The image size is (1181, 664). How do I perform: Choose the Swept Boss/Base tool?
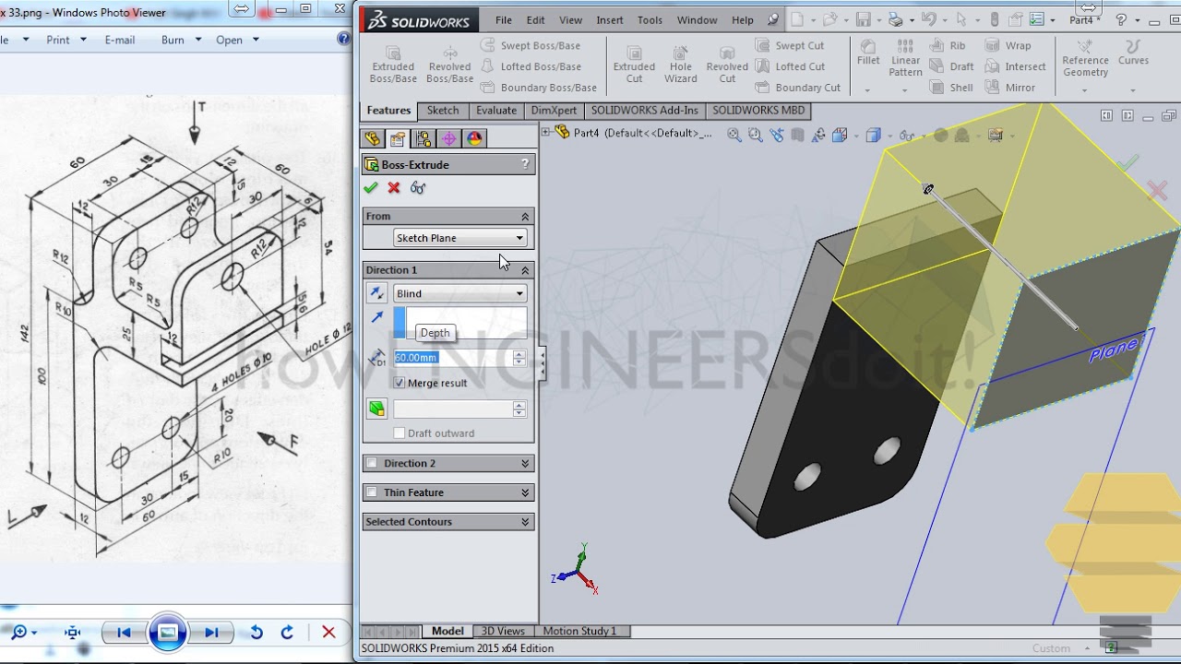pyautogui.click(x=531, y=45)
